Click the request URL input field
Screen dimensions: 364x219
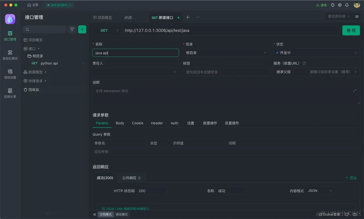click(231, 30)
